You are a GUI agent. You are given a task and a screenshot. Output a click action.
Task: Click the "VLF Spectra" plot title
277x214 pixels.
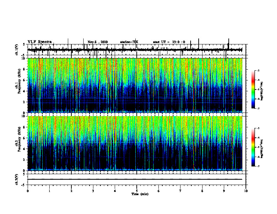point(40,42)
